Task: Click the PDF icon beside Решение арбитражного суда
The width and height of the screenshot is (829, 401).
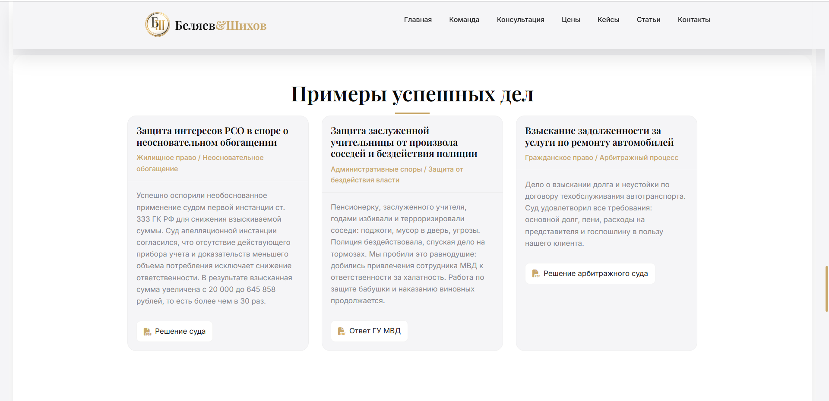Action: pyautogui.click(x=536, y=274)
